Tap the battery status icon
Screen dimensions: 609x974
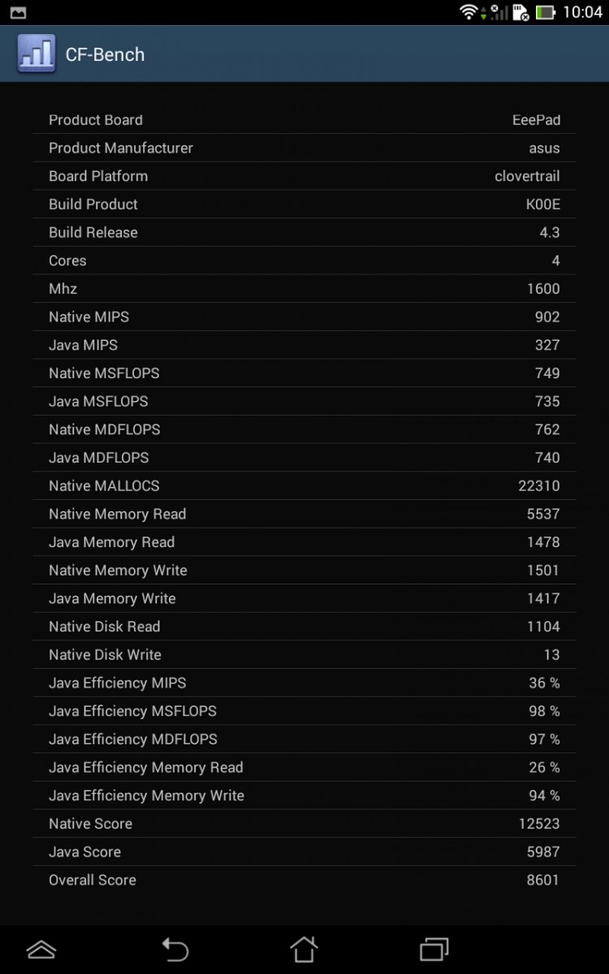546,12
